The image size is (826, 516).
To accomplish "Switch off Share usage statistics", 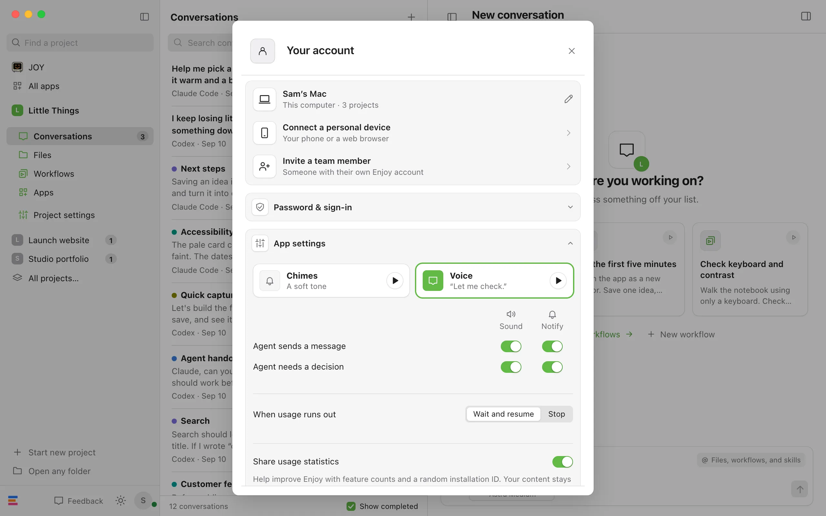I will (562, 462).
